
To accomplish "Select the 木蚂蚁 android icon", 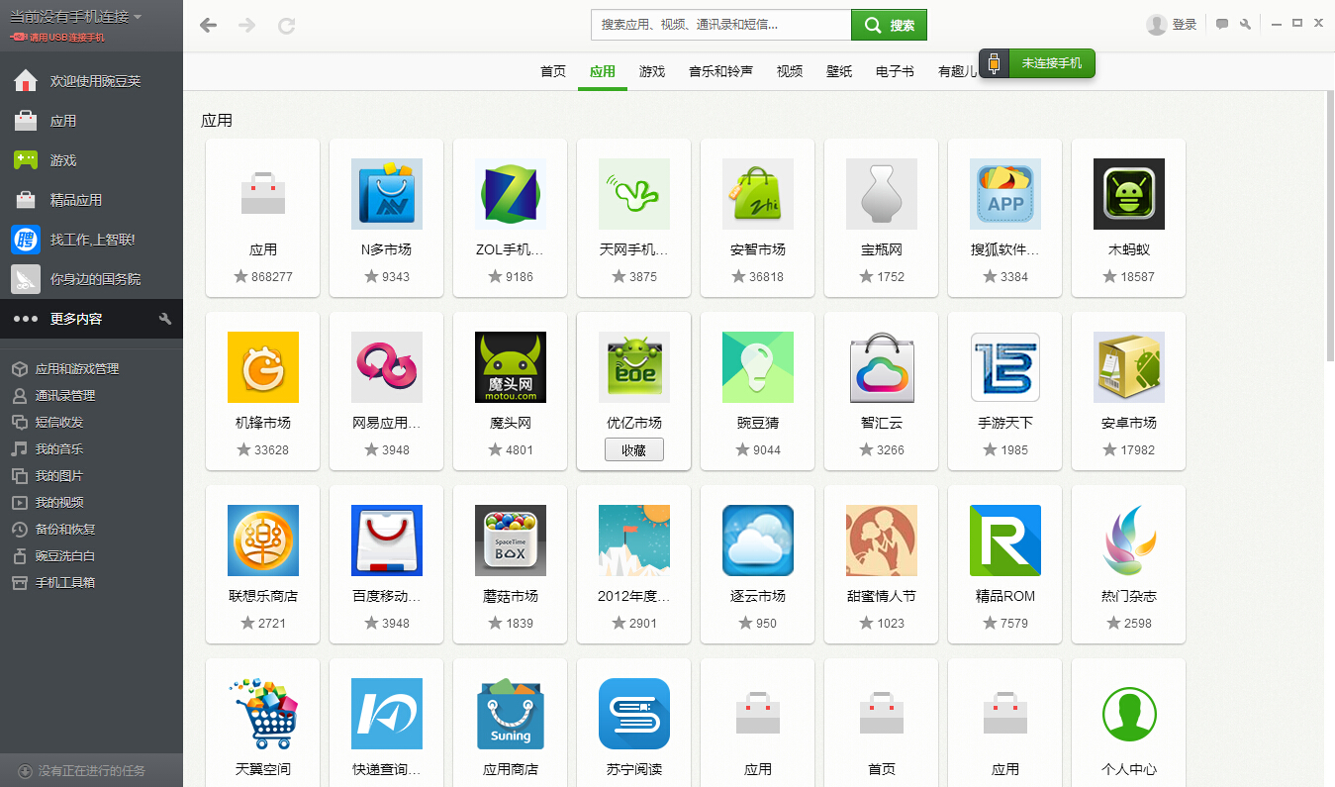I will (x=1128, y=194).
